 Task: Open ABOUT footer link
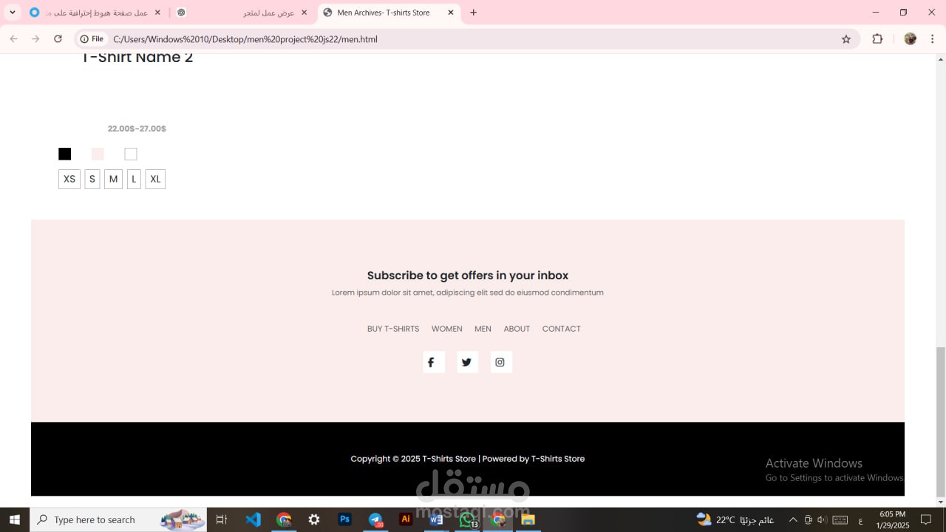(x=517, y=329)
